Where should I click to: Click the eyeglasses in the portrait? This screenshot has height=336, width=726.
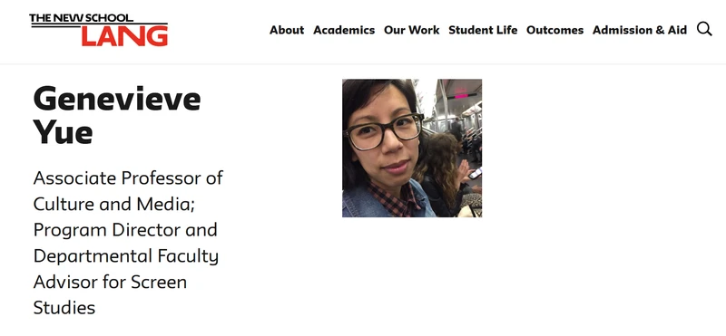(x=383, y=131)
